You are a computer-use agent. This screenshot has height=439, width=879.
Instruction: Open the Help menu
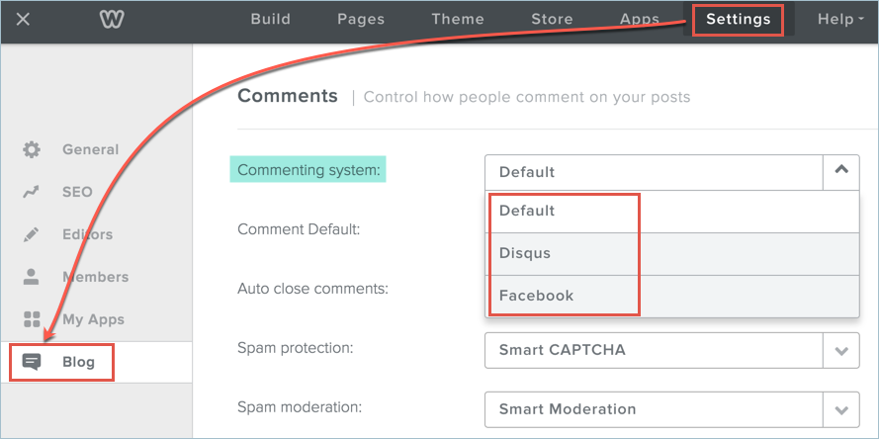tap(839, 20)
